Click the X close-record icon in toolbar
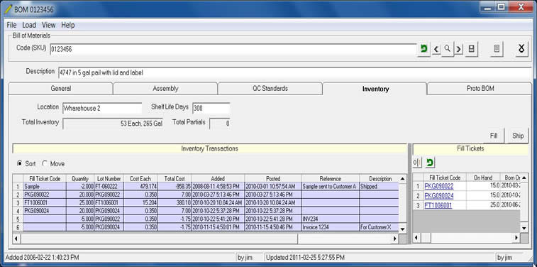537x267 pixels. 521,49
